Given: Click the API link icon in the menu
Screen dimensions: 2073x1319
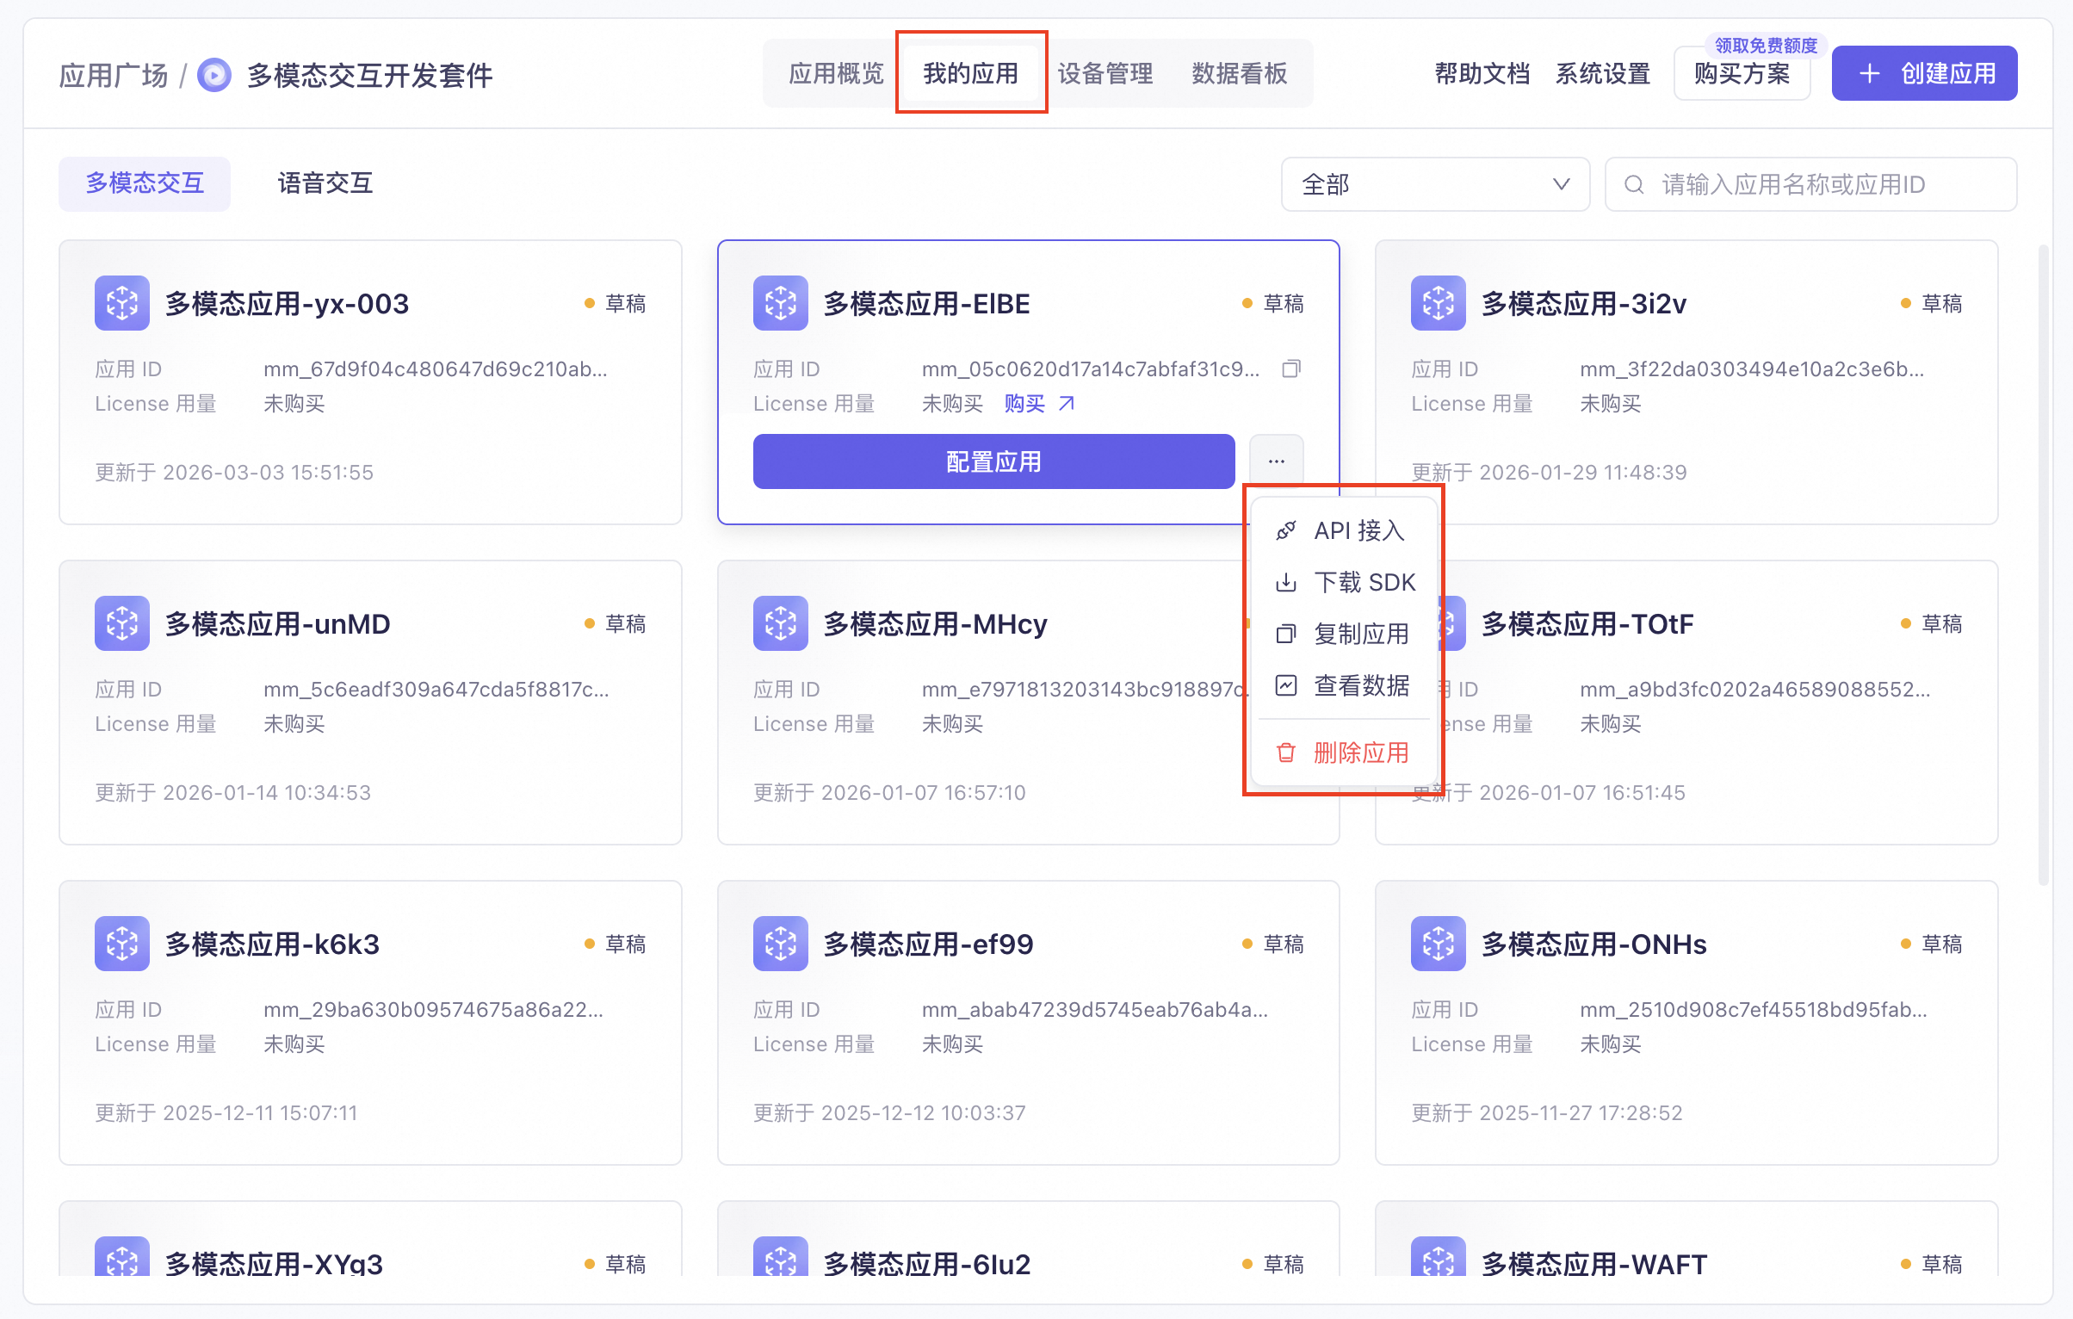Looking at the screenshot, I should click(1286, 530).
